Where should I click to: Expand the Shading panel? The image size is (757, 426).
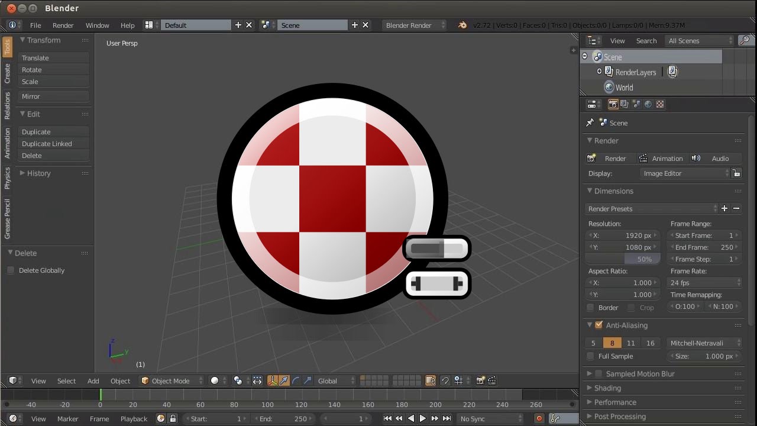607,388
